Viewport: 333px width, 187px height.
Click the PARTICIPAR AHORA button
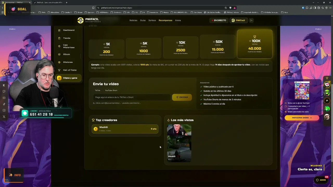(x=302, y=118)
